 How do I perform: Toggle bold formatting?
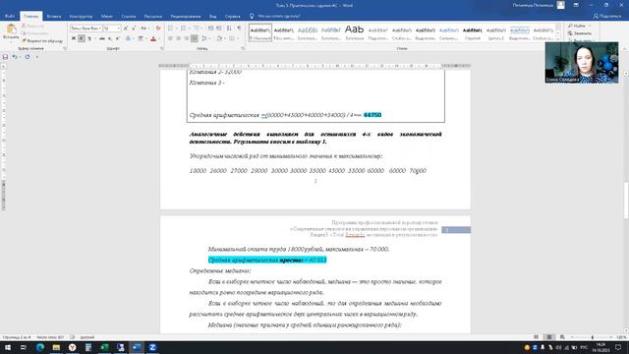[74, 38]
